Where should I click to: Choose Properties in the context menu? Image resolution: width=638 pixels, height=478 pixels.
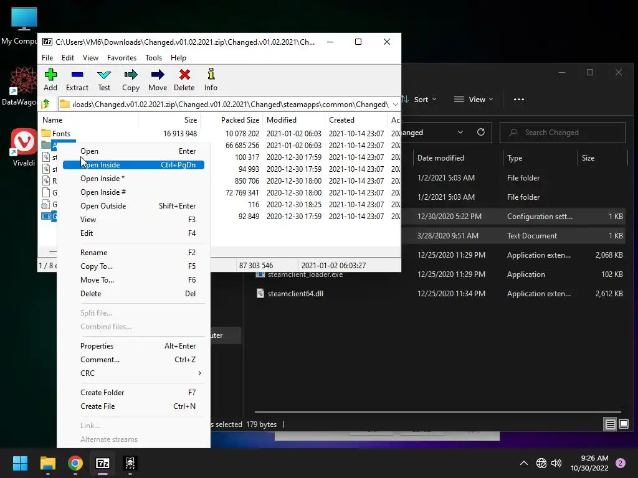tap(133, 346)
